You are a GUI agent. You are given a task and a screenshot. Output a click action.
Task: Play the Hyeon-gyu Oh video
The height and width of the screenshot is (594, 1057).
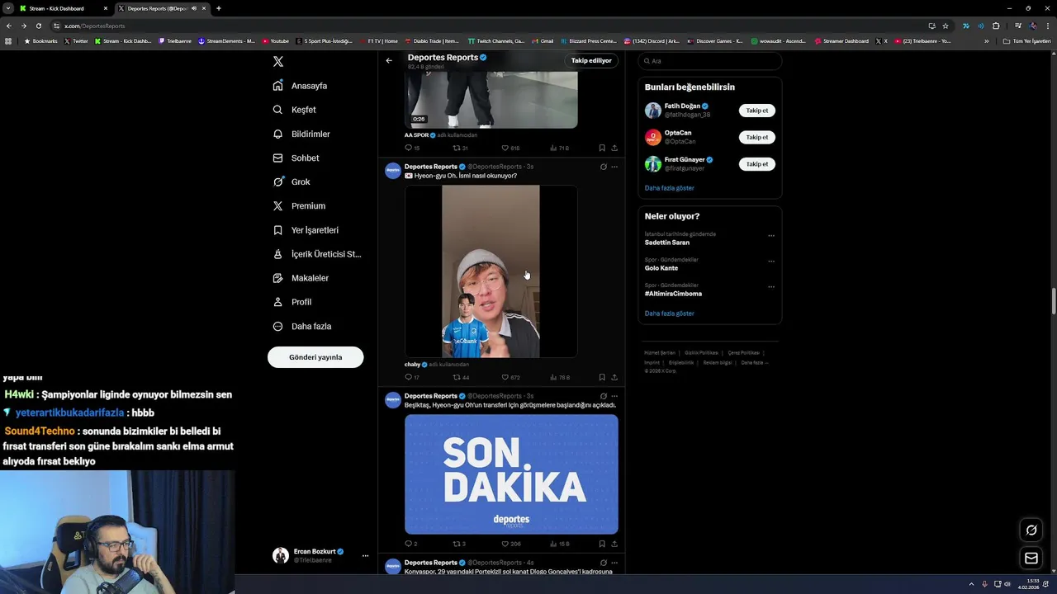click(x=491, y=271)
